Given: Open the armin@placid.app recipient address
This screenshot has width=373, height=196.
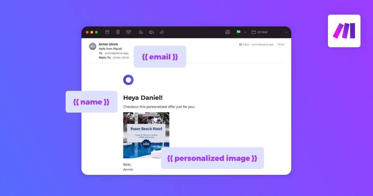Looking at the screenshot, I should [117, 53].
